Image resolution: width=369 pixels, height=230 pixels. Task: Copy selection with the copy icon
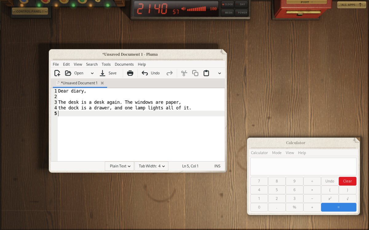point(195,73)
